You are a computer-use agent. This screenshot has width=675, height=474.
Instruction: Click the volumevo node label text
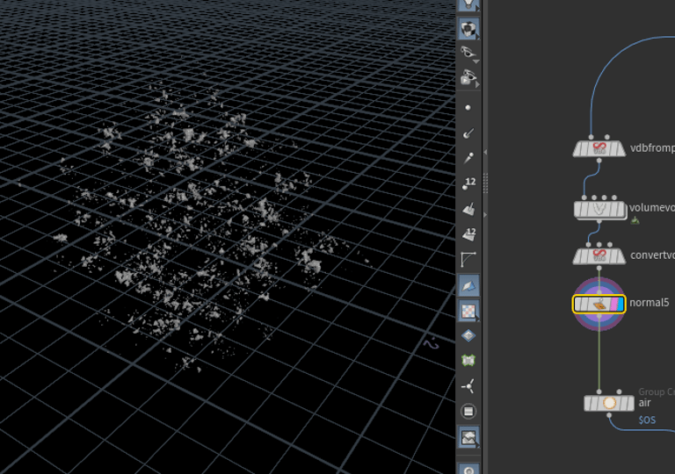click(652, 208)
